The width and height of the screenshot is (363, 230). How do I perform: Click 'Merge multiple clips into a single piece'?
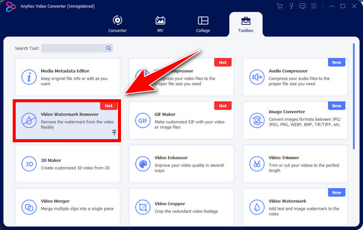pyautogui.click(x=77, y=209)
